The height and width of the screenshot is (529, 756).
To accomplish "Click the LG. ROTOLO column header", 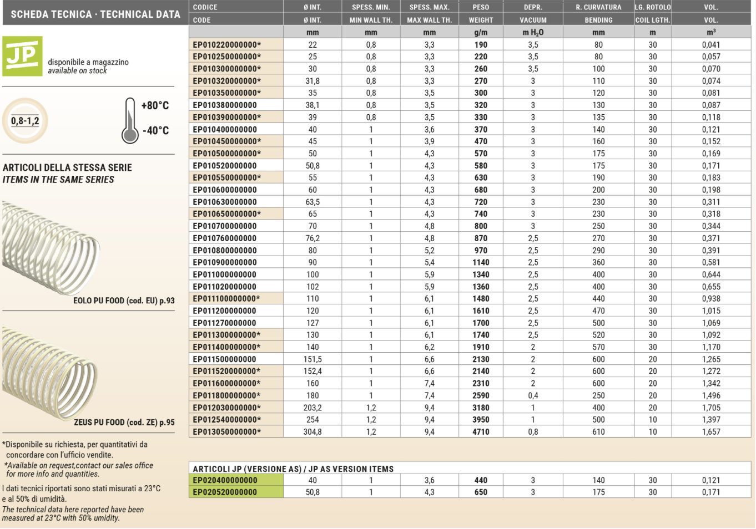I will (653, 7).
